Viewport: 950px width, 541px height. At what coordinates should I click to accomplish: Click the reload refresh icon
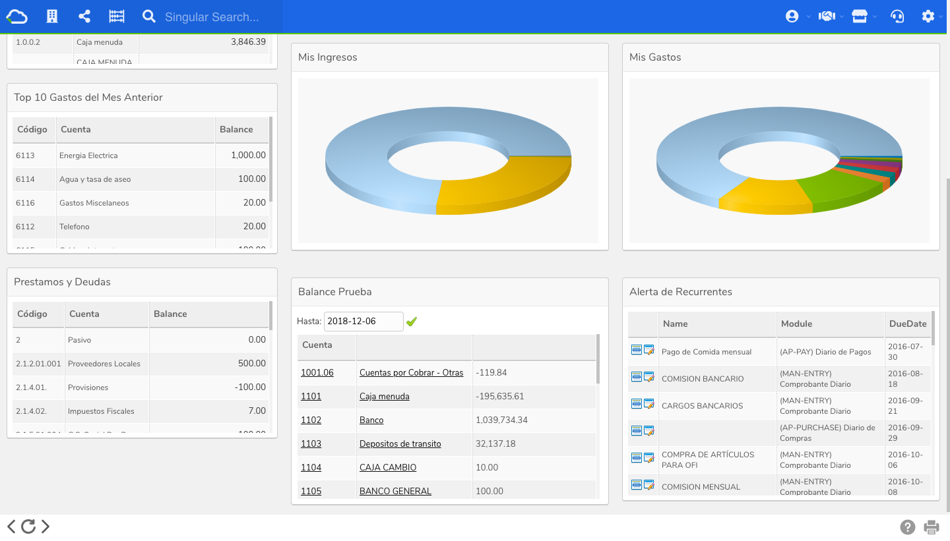(x=28, y=526)
